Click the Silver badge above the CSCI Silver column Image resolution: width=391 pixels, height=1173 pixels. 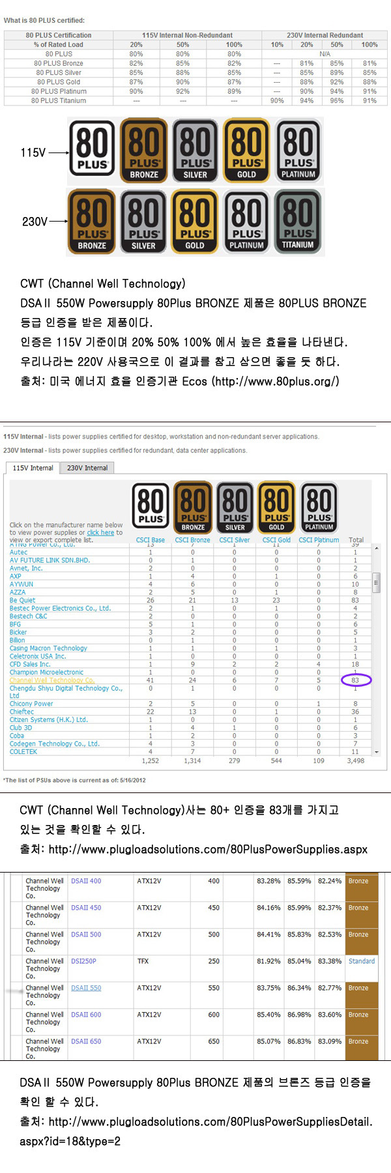click(235, 508)
